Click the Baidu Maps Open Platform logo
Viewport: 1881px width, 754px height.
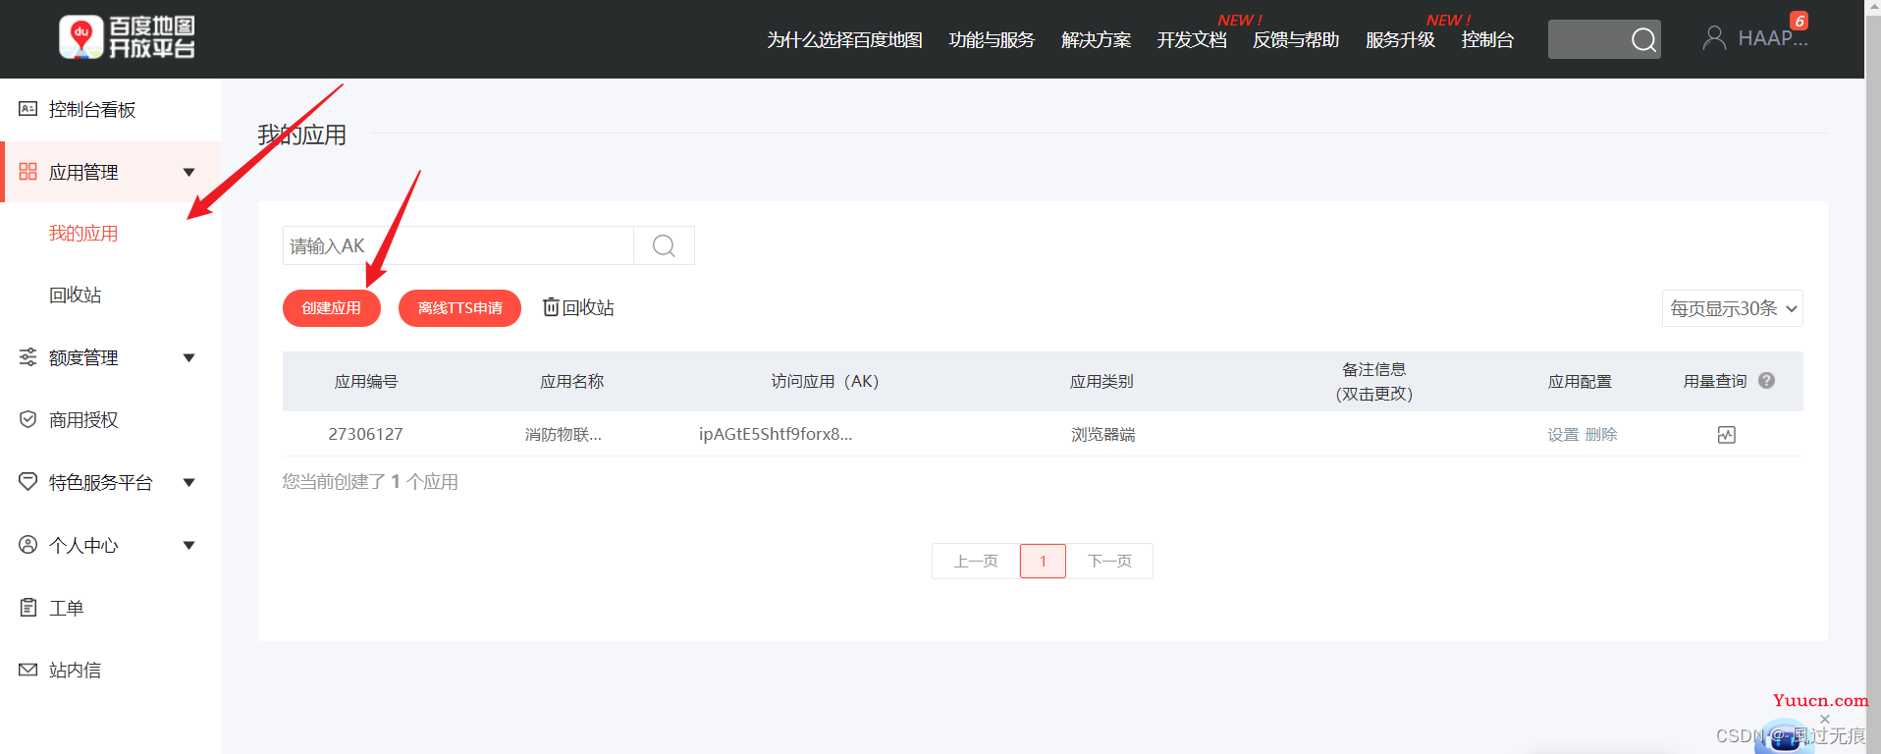127,37
